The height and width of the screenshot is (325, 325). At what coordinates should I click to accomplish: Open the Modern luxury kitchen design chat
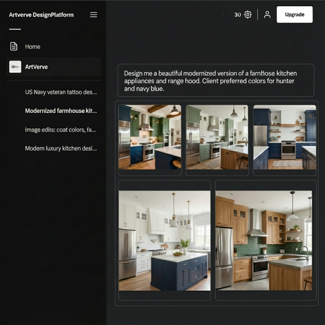[61, 149]
